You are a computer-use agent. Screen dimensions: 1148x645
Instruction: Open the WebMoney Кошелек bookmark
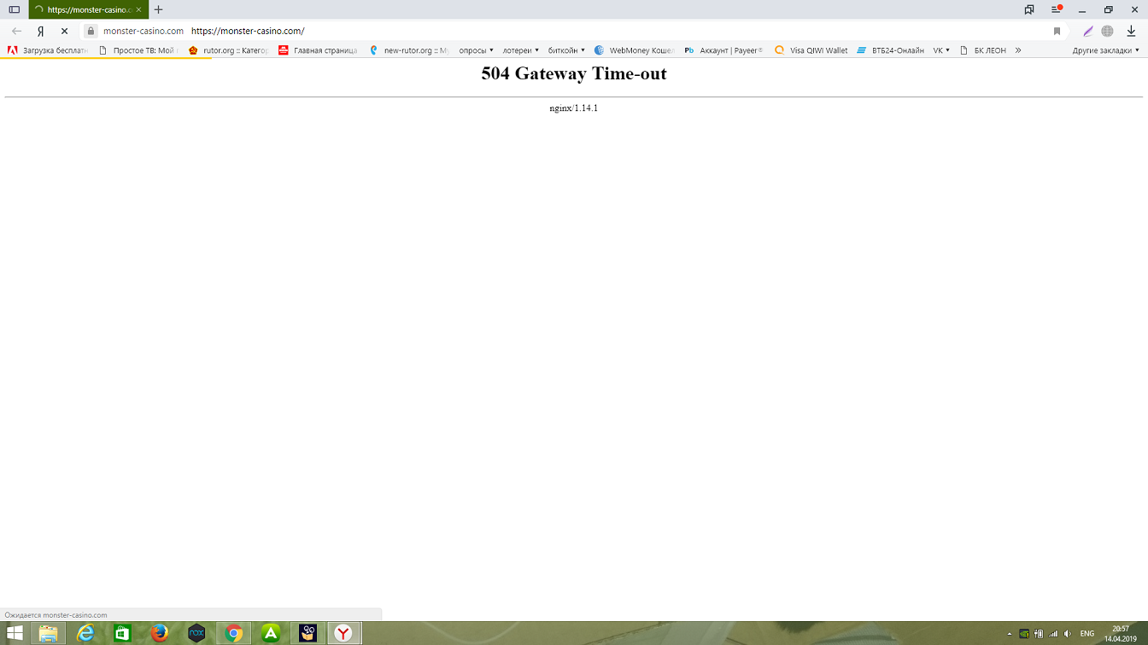(x=634, y=50)
